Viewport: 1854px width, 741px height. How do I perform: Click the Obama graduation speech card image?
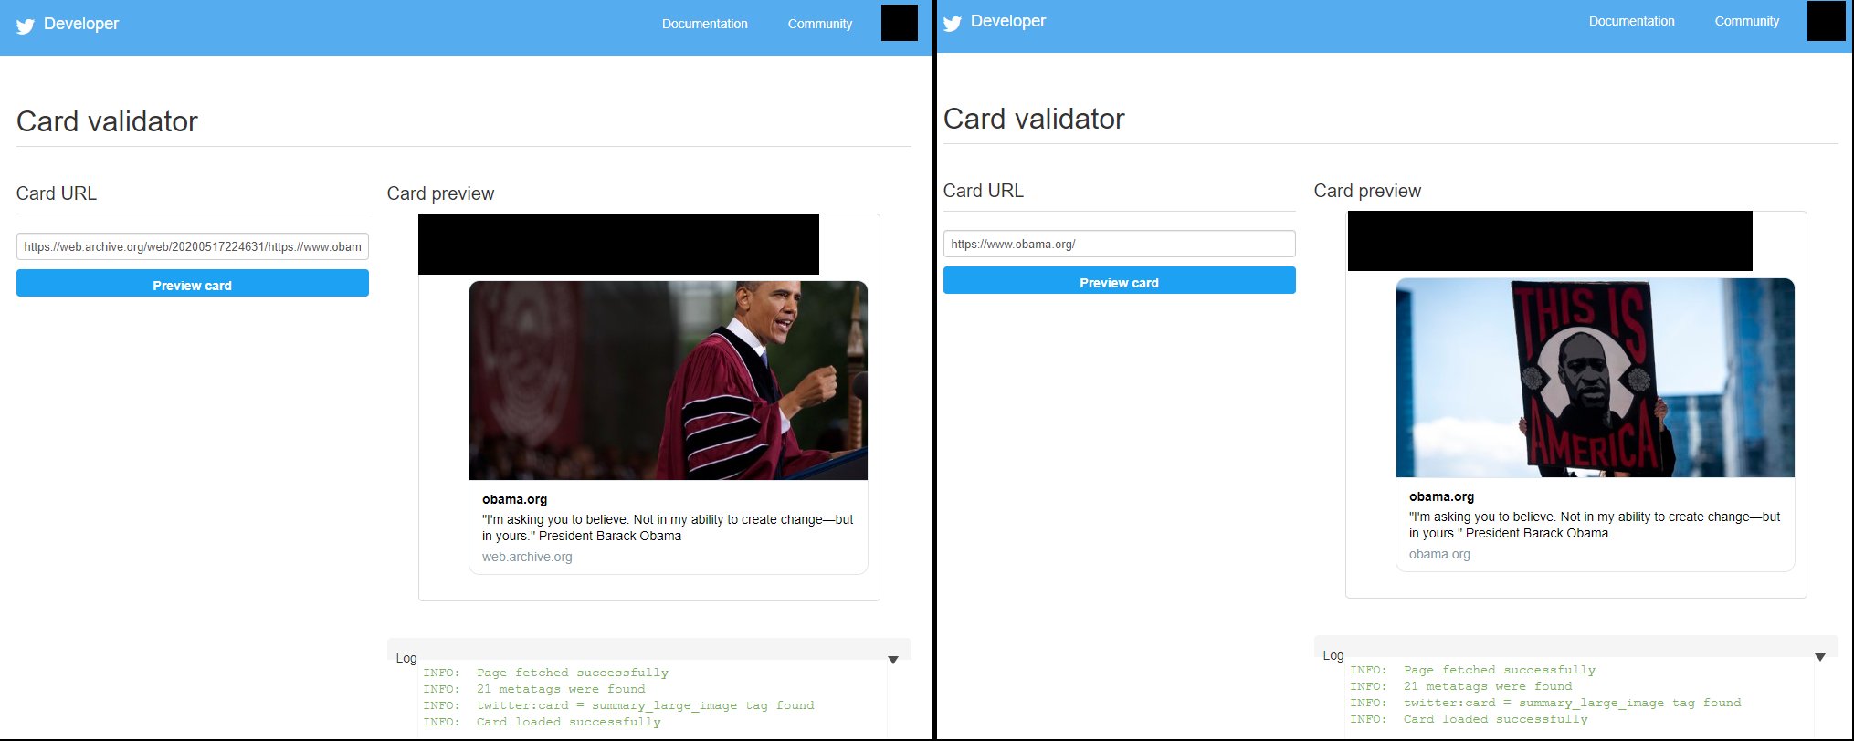[668, 381]
